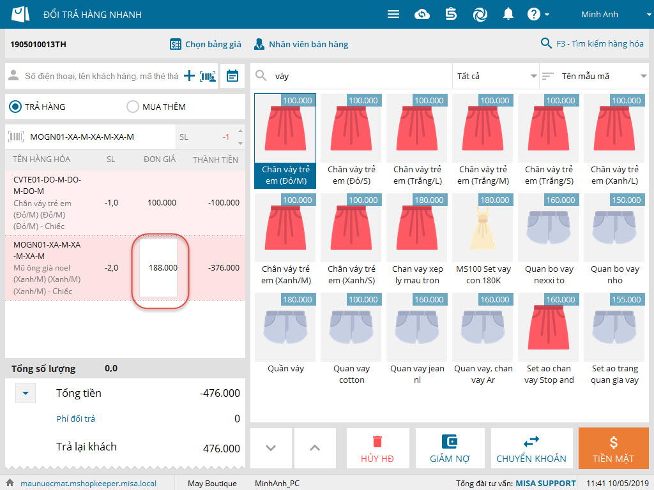The image size is (654, 490).
Task: Click the help question mark icon
Action: point(534,14)
